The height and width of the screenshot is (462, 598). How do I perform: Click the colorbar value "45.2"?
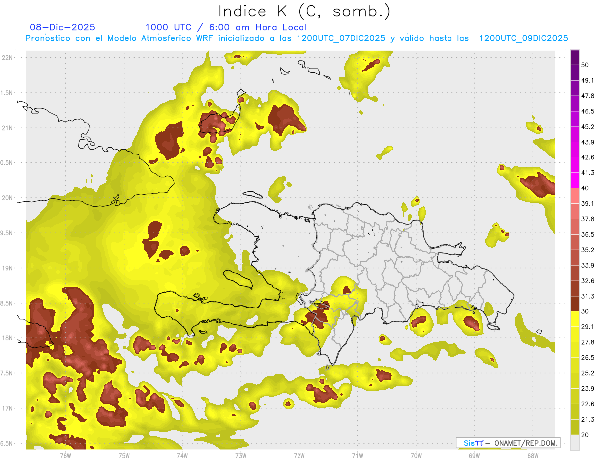pyautogui.click(x=588, y=127)
